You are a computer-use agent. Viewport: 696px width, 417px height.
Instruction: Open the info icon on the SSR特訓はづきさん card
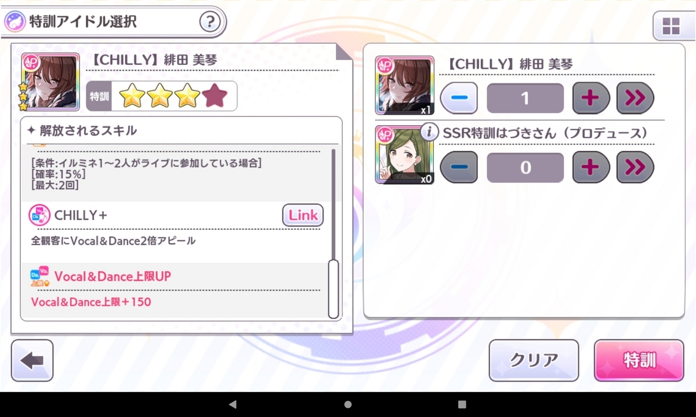pyautogui.click(x=429, y=132)
